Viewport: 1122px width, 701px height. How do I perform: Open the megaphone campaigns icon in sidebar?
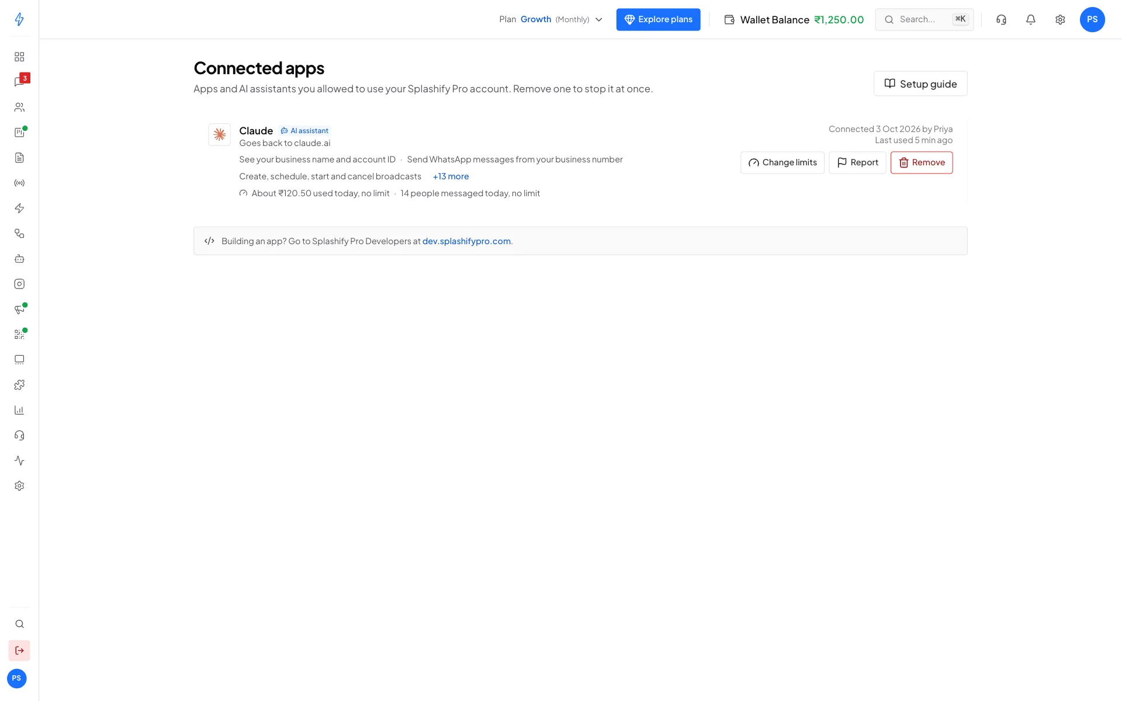point(19,310)
